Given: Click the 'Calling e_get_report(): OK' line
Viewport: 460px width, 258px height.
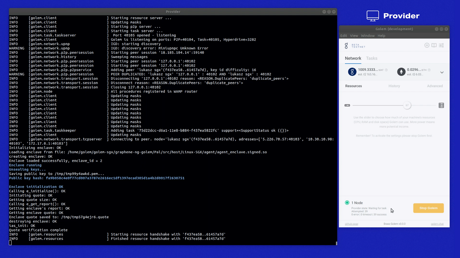Looking at the screenshot, I should tap(37, 204).
